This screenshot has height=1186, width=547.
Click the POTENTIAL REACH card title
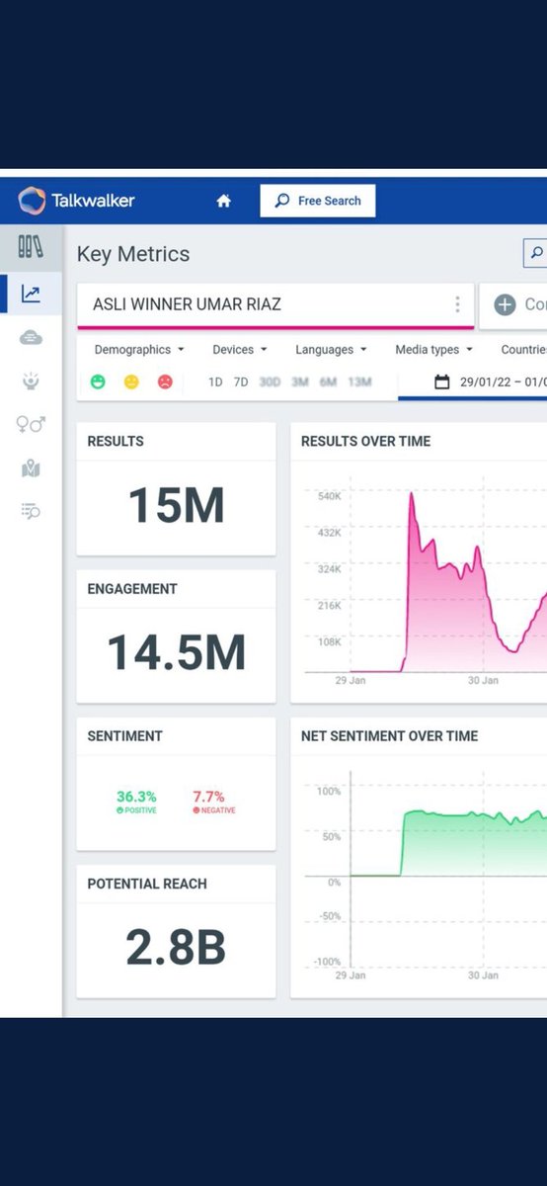coord(147,884)
